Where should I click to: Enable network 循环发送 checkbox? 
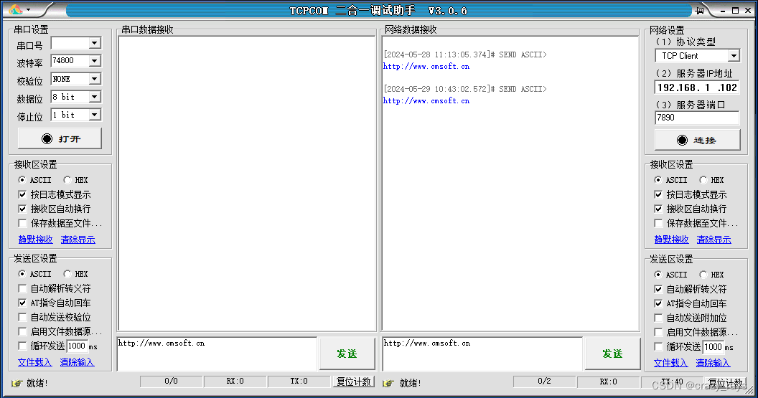[x=658, y=347]
